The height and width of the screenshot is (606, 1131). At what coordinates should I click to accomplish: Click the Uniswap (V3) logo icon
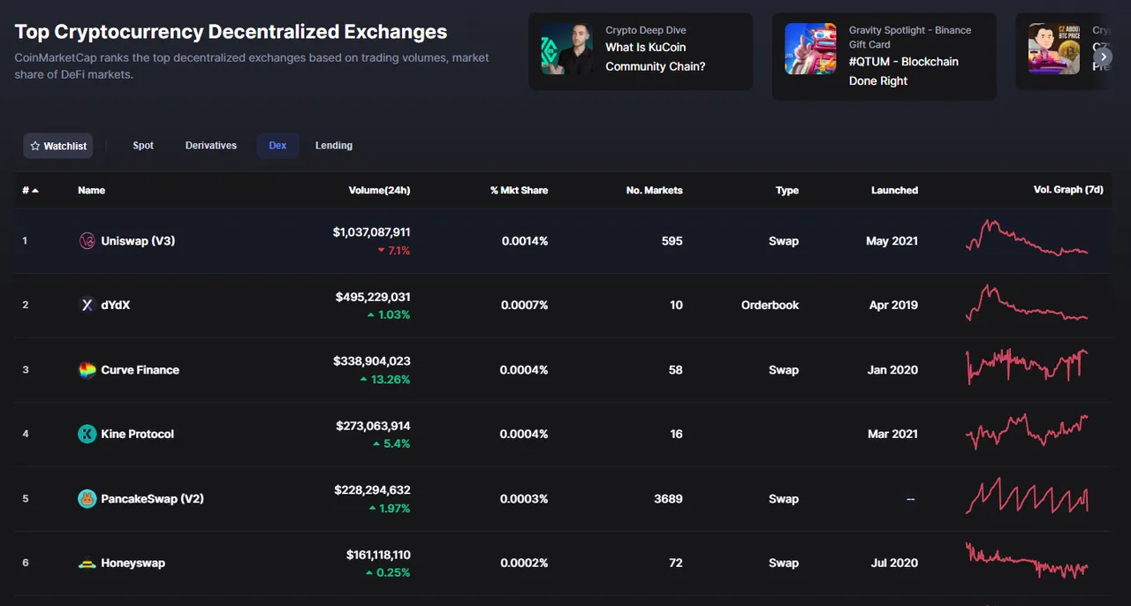(x=87, y=241)
